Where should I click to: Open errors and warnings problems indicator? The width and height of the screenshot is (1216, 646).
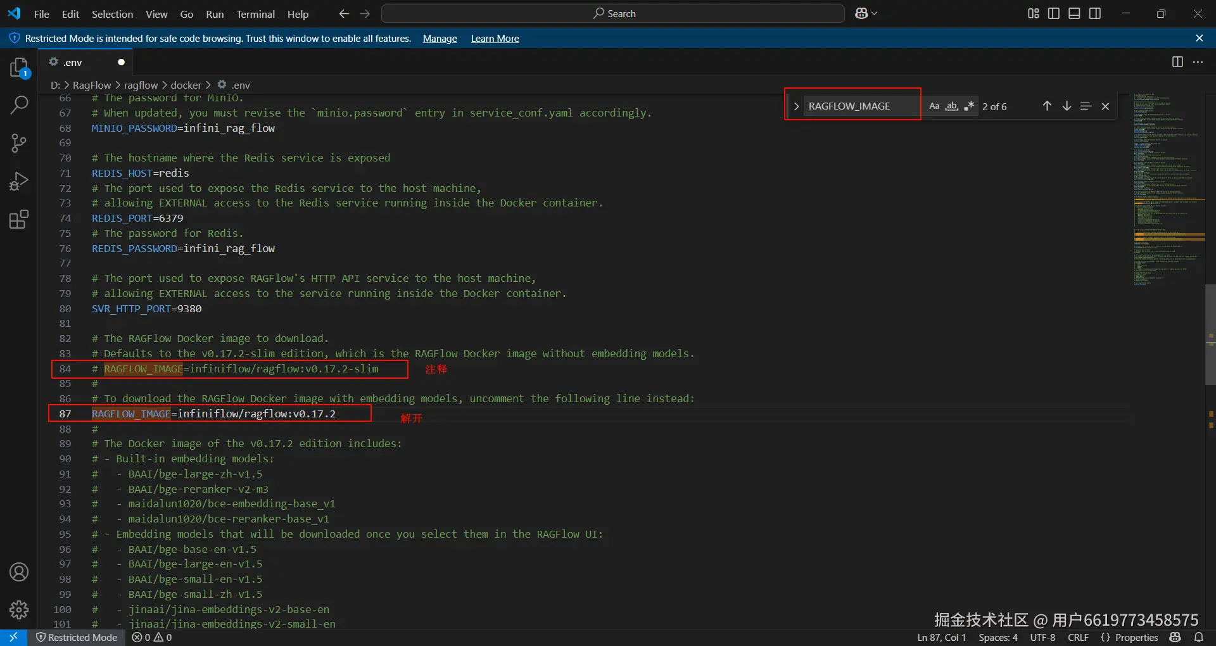pos(152,637)
